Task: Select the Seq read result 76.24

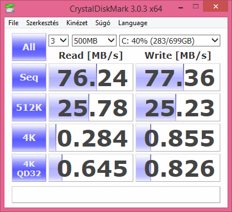Action: pos(91,77)
